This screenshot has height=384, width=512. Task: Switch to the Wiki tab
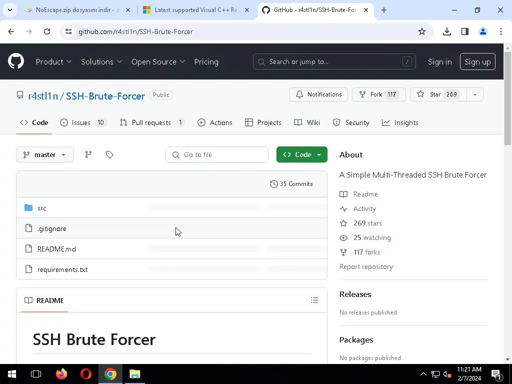[x=307, y=123]
